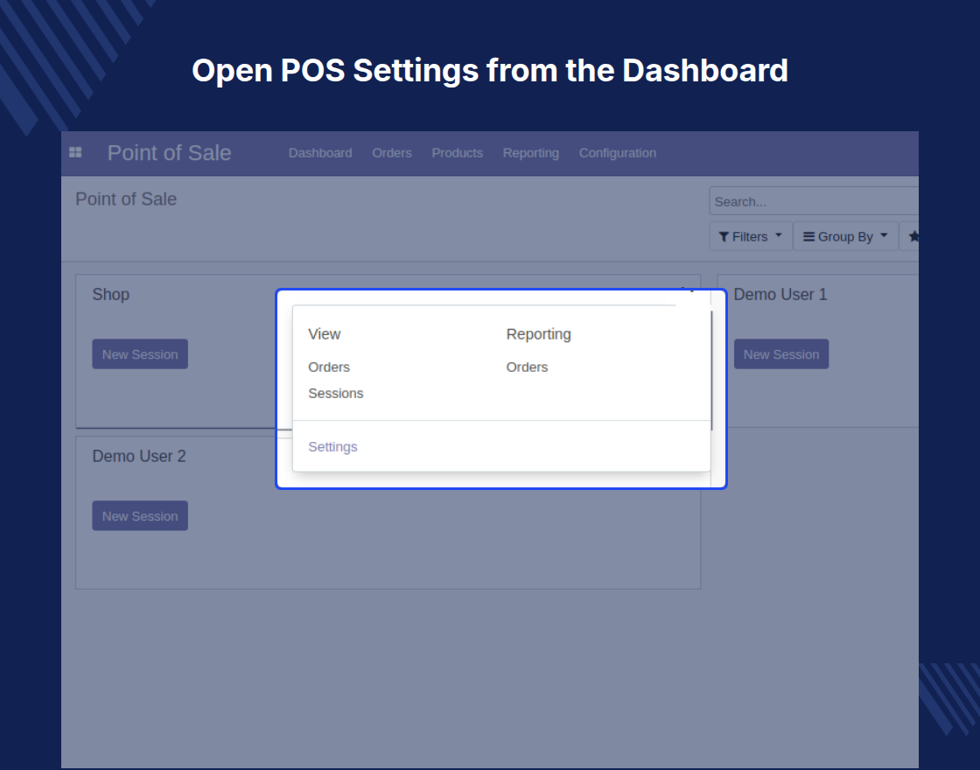Click the Search input field
The width and height of the screenshot is (980, 770).
814,201
